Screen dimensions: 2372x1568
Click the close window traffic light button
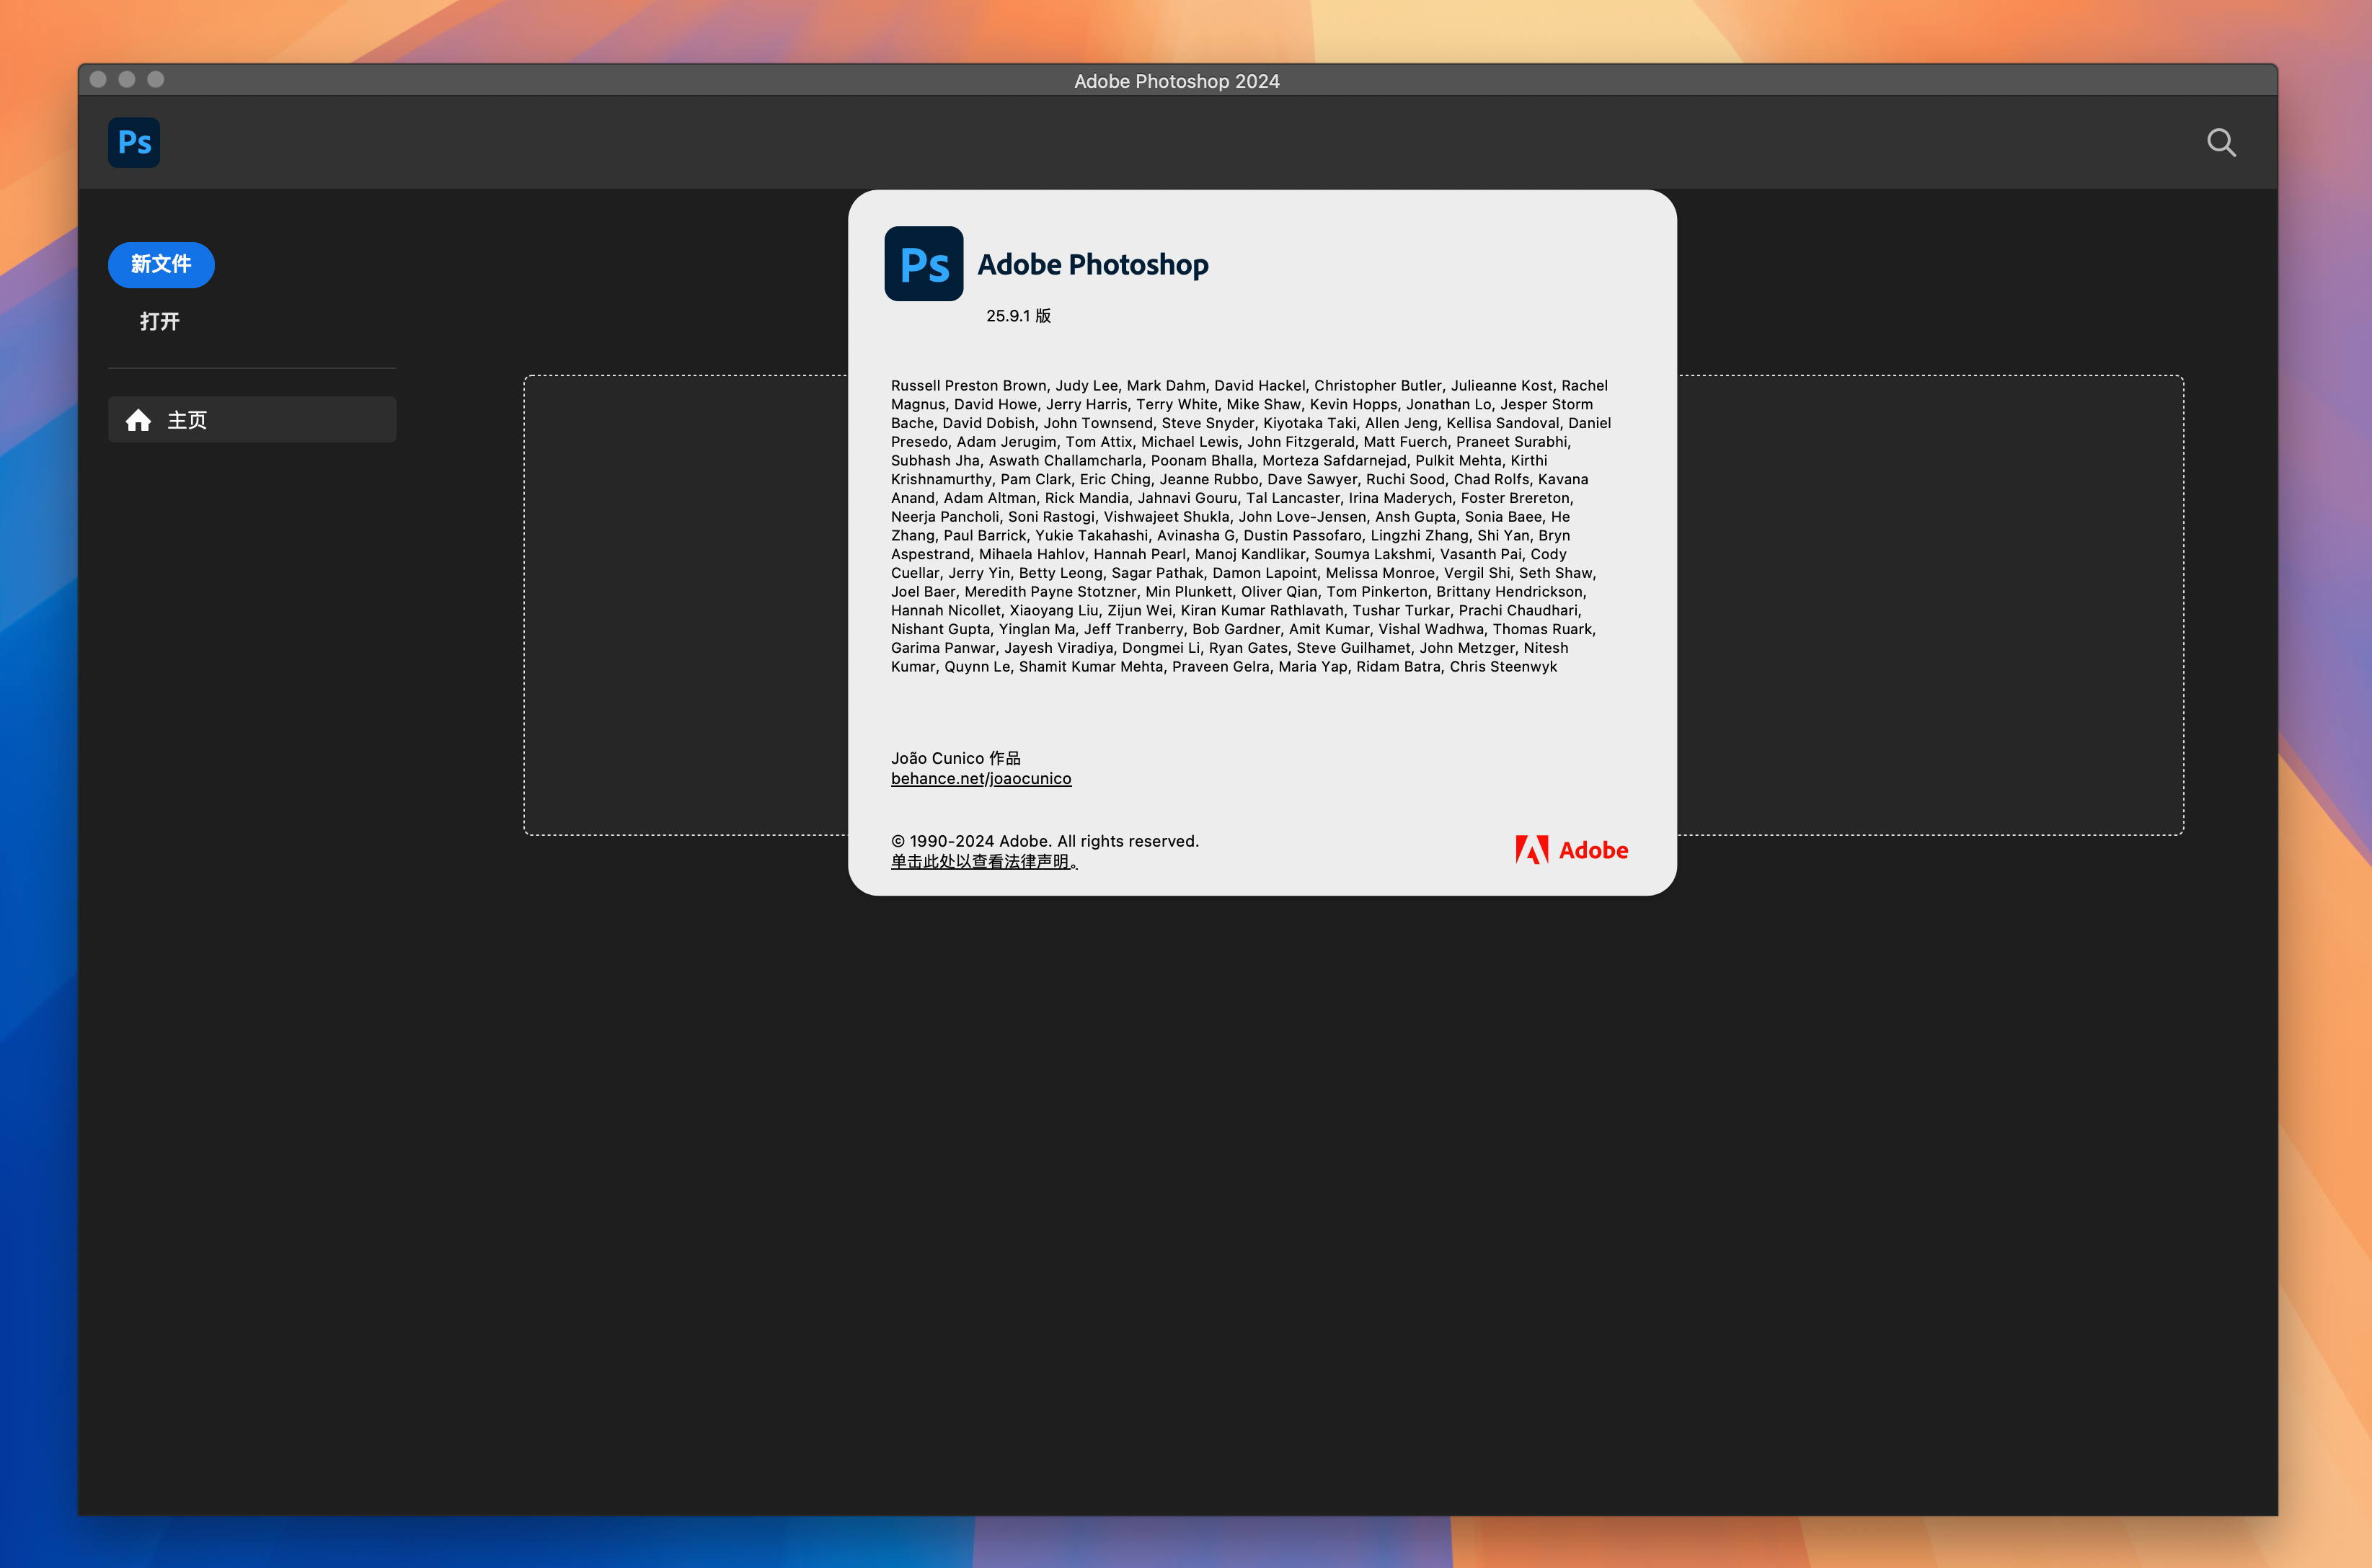pos(98,79)
